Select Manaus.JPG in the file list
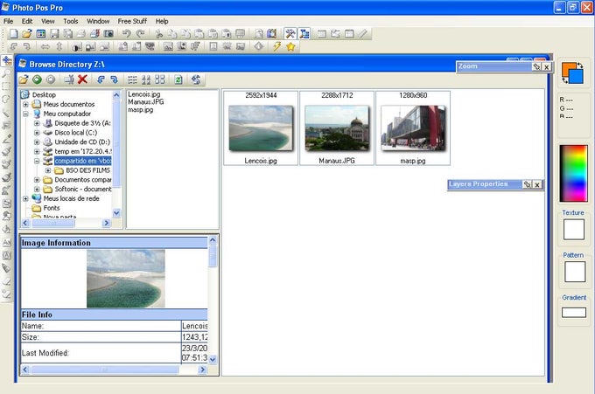The height and width of the screenshot is (394, 595). click(x=146, y=102)
